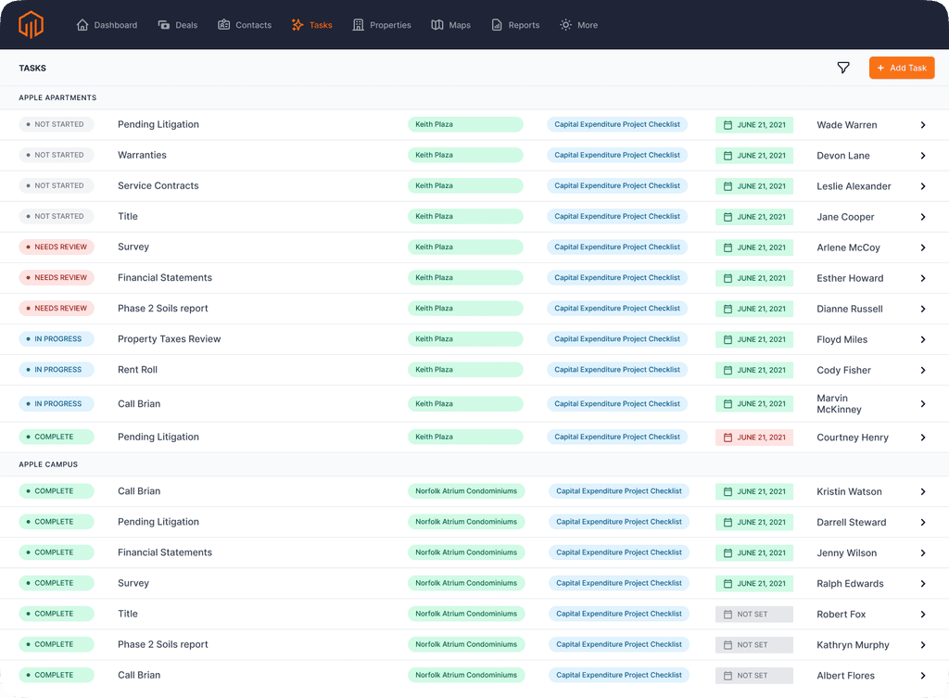The width and height of the screenshot is (949, 698).
Task: Click calendar icon on Robert Fox's NOT SET chip
Action: tap(729, 614)
